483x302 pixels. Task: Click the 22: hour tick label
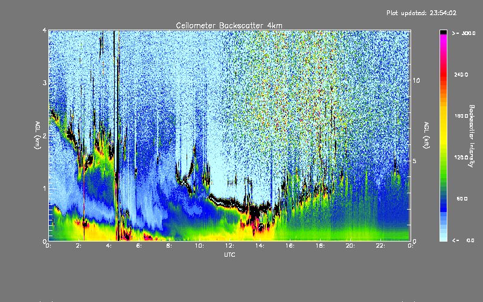[x=381, y=246]
